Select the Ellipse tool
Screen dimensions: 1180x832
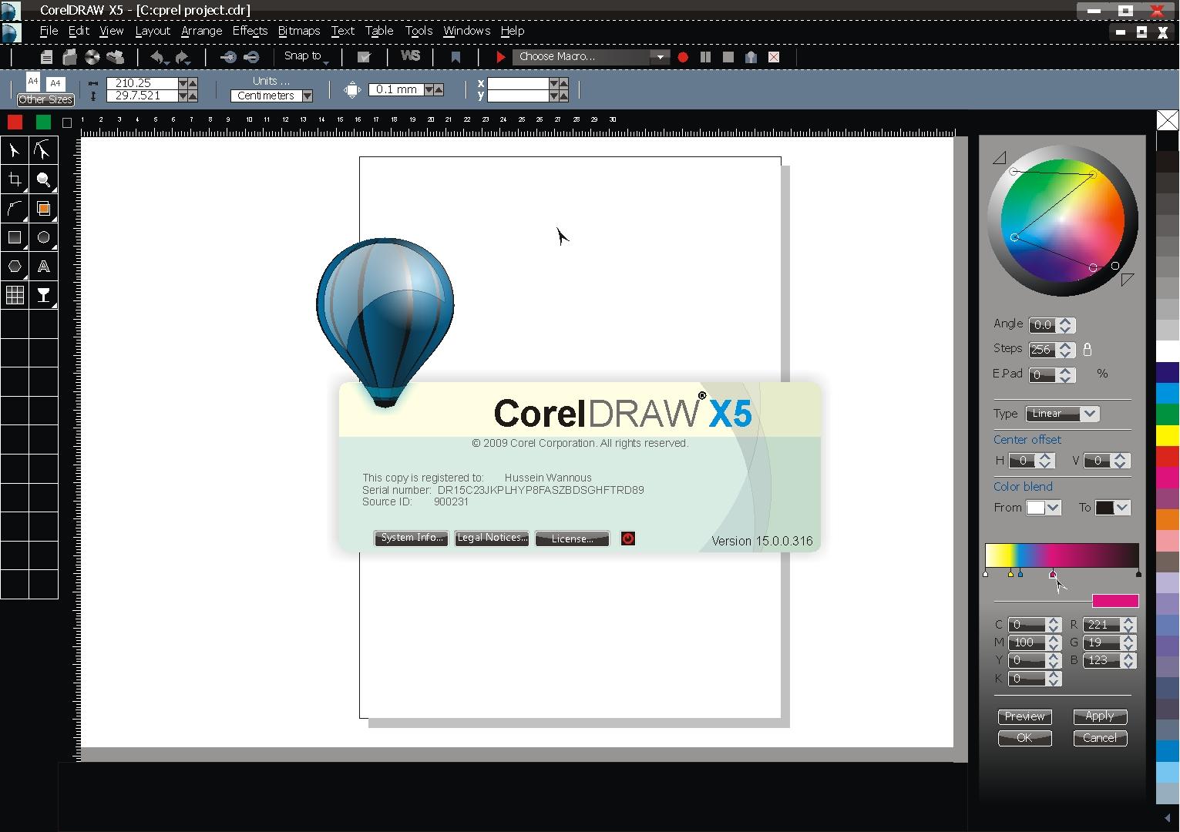point(44,237)
